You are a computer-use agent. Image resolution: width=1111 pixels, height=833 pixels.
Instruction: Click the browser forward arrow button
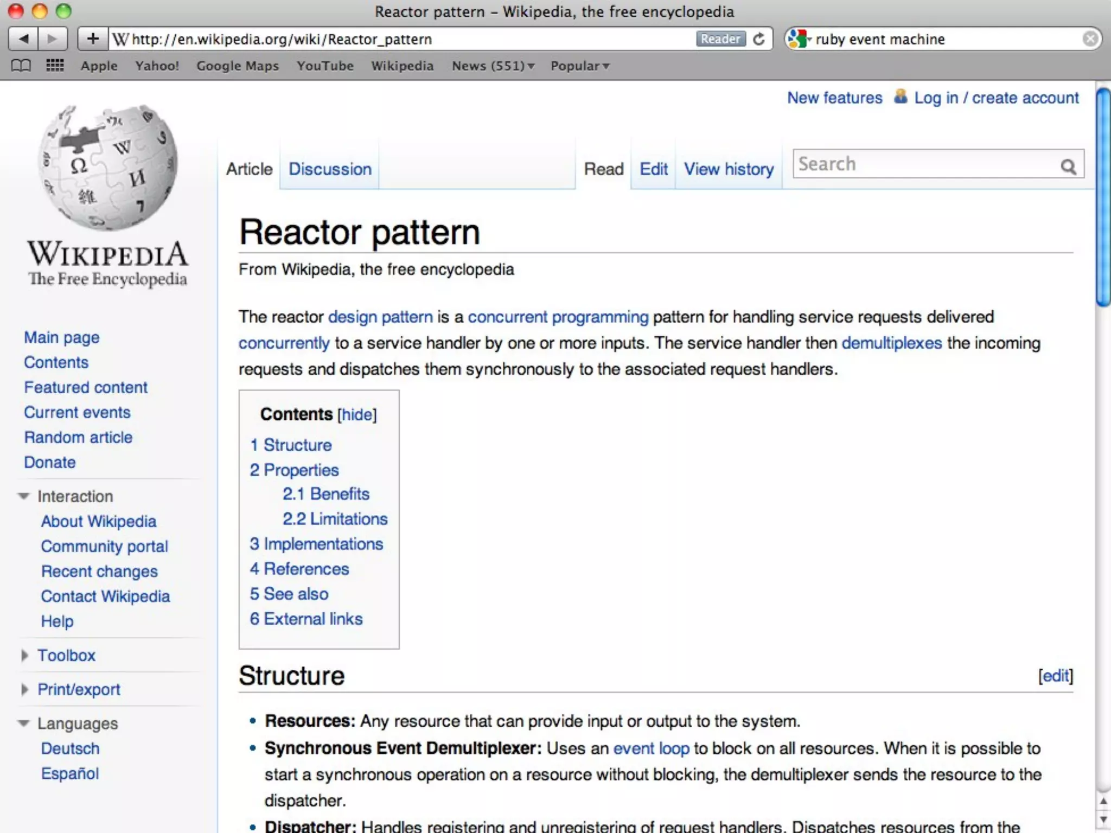52,39
